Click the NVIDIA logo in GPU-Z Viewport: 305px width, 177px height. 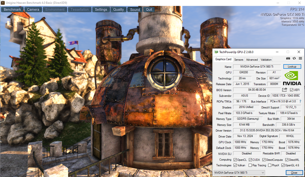292,78
